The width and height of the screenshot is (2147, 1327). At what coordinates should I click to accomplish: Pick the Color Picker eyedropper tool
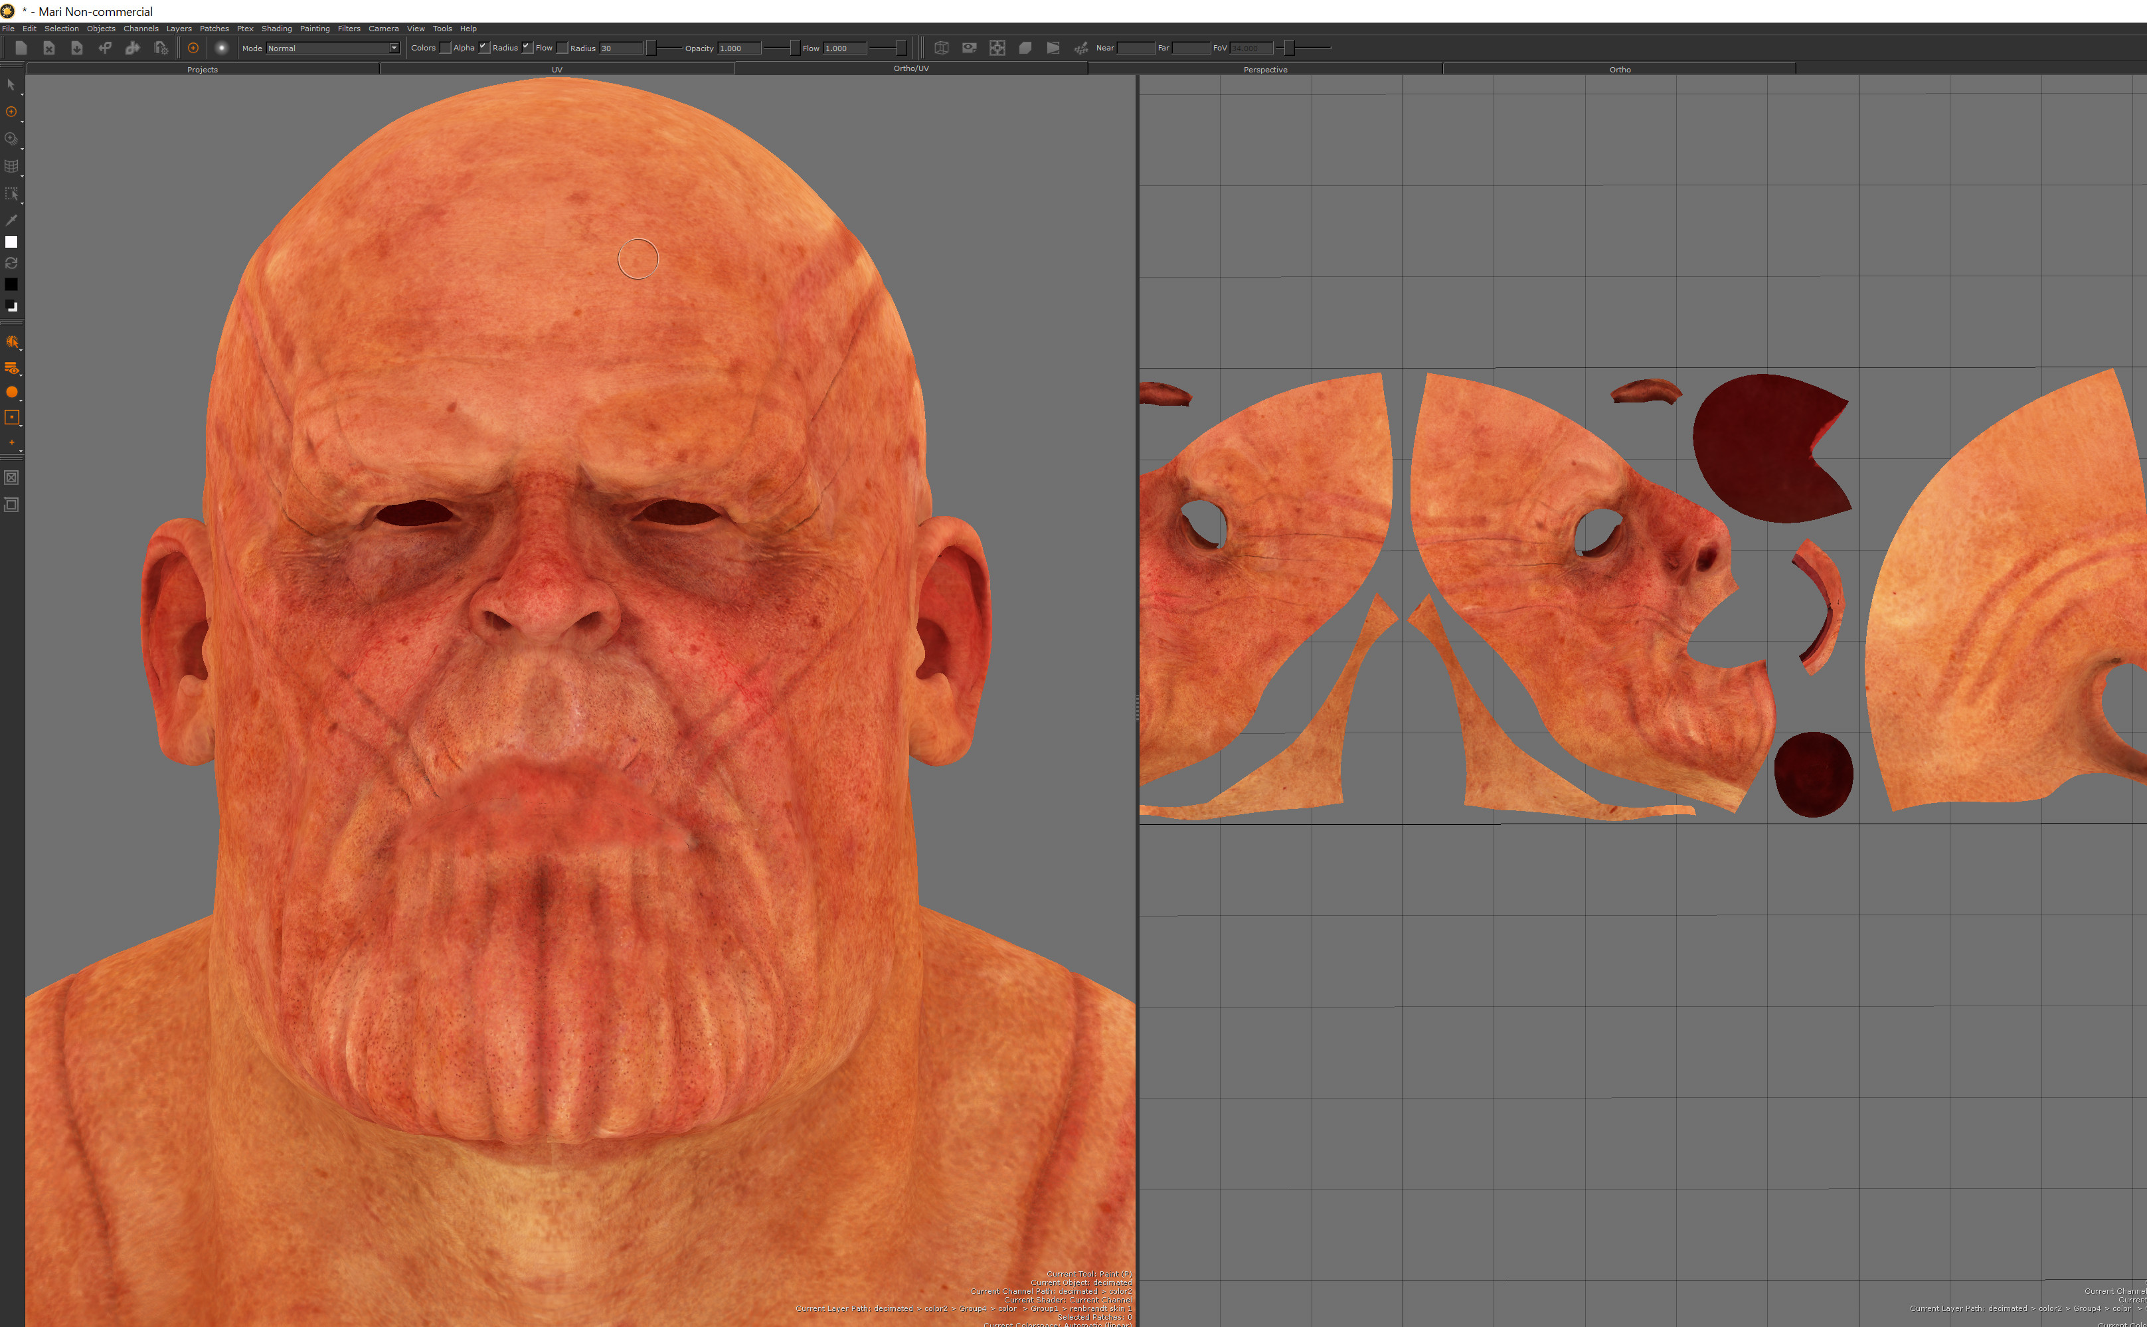point(11,219)
